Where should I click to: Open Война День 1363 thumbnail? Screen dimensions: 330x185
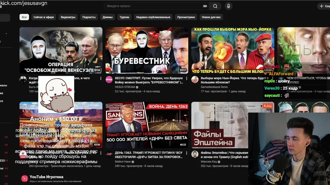point(147,125)
